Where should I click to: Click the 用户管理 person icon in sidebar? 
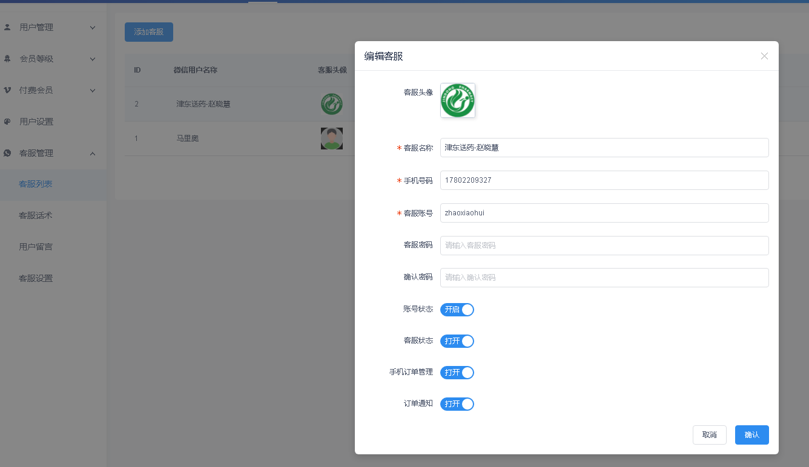[7, 27]
